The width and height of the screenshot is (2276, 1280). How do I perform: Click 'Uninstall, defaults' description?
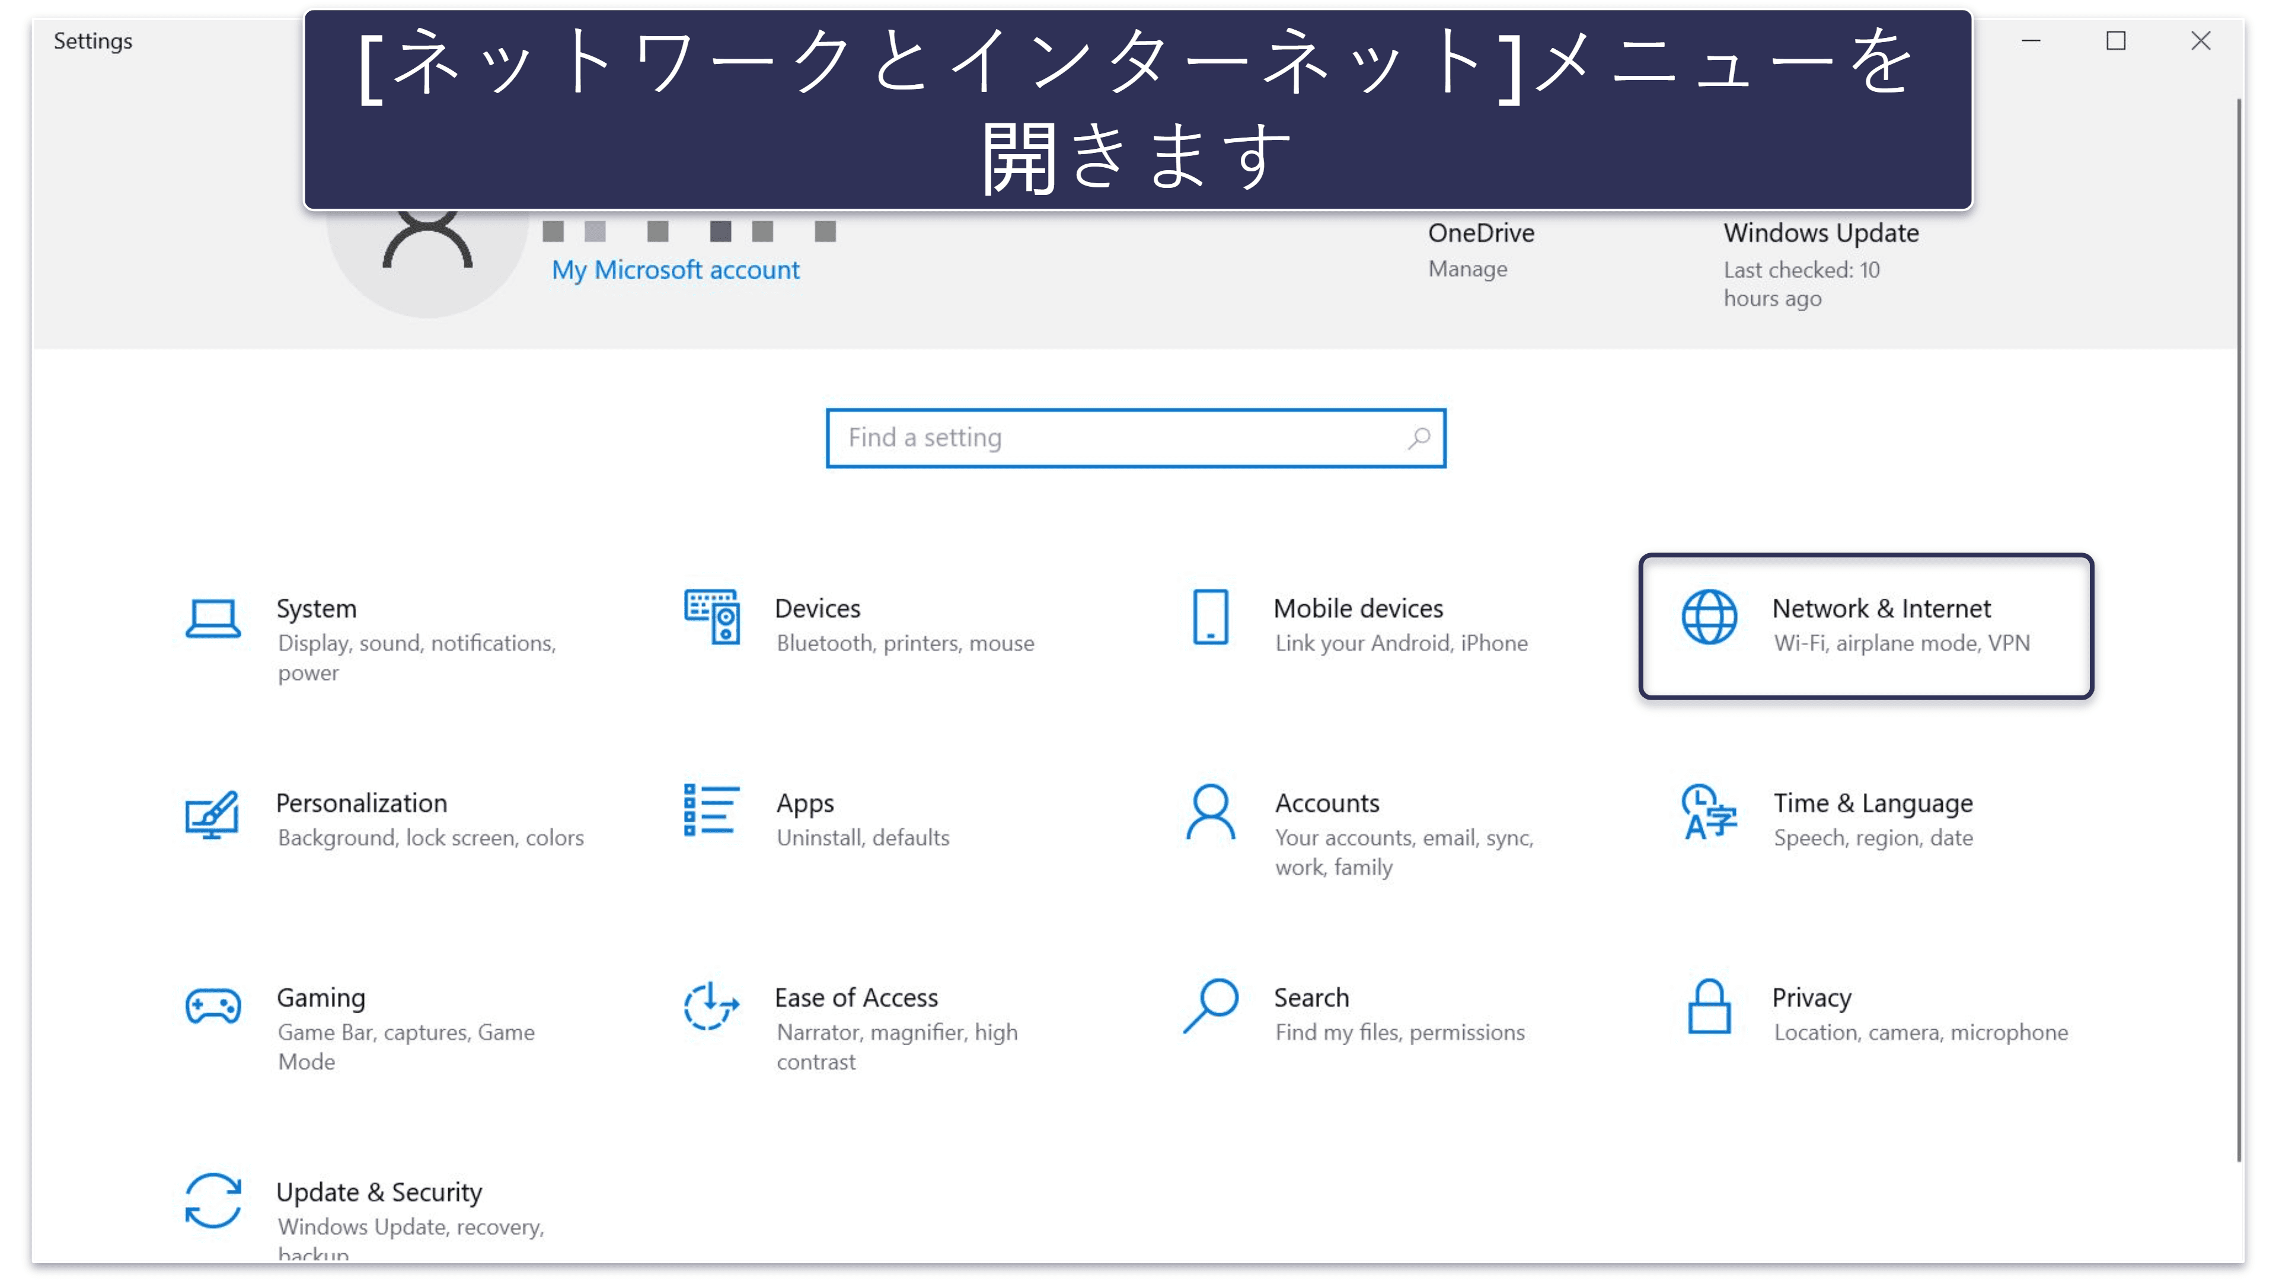(863, 838)
